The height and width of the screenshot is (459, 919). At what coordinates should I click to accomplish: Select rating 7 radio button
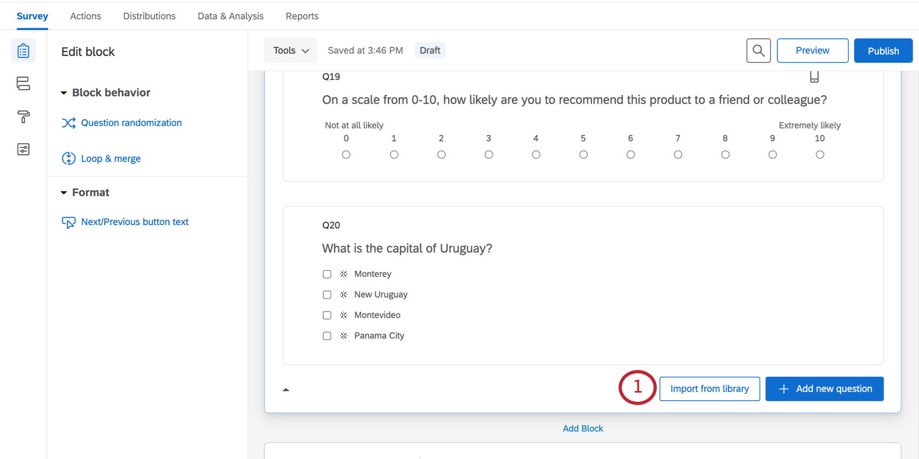point(678,155)
